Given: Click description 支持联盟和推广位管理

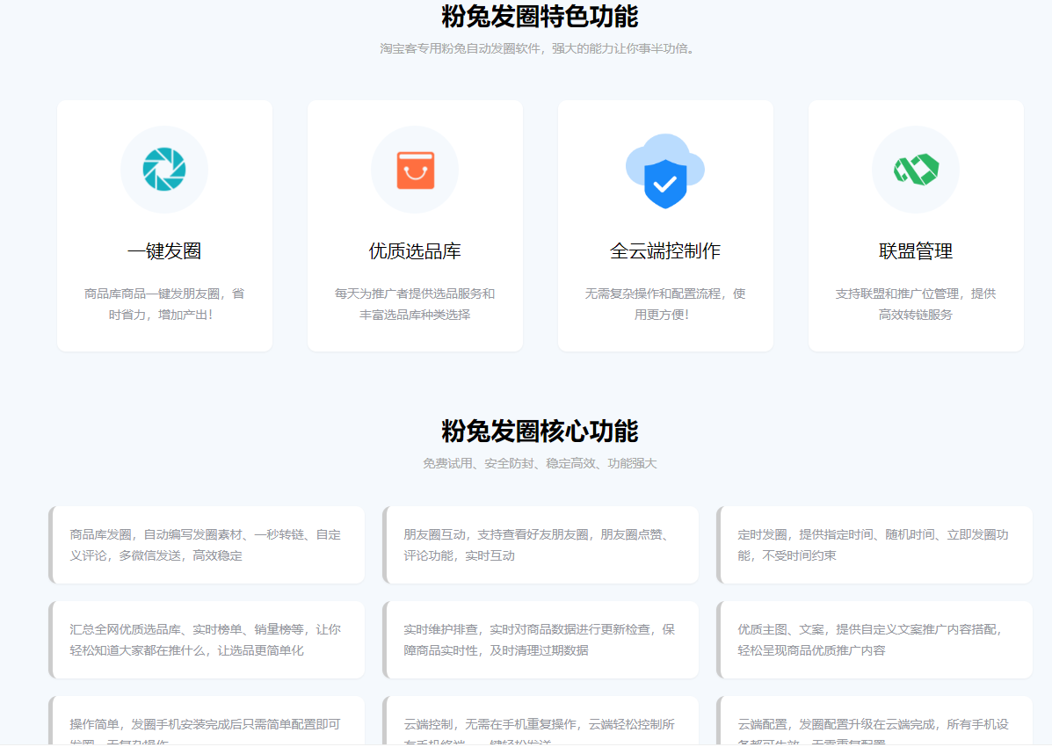Looking at the screenshot, I should [x=916, y=304].
